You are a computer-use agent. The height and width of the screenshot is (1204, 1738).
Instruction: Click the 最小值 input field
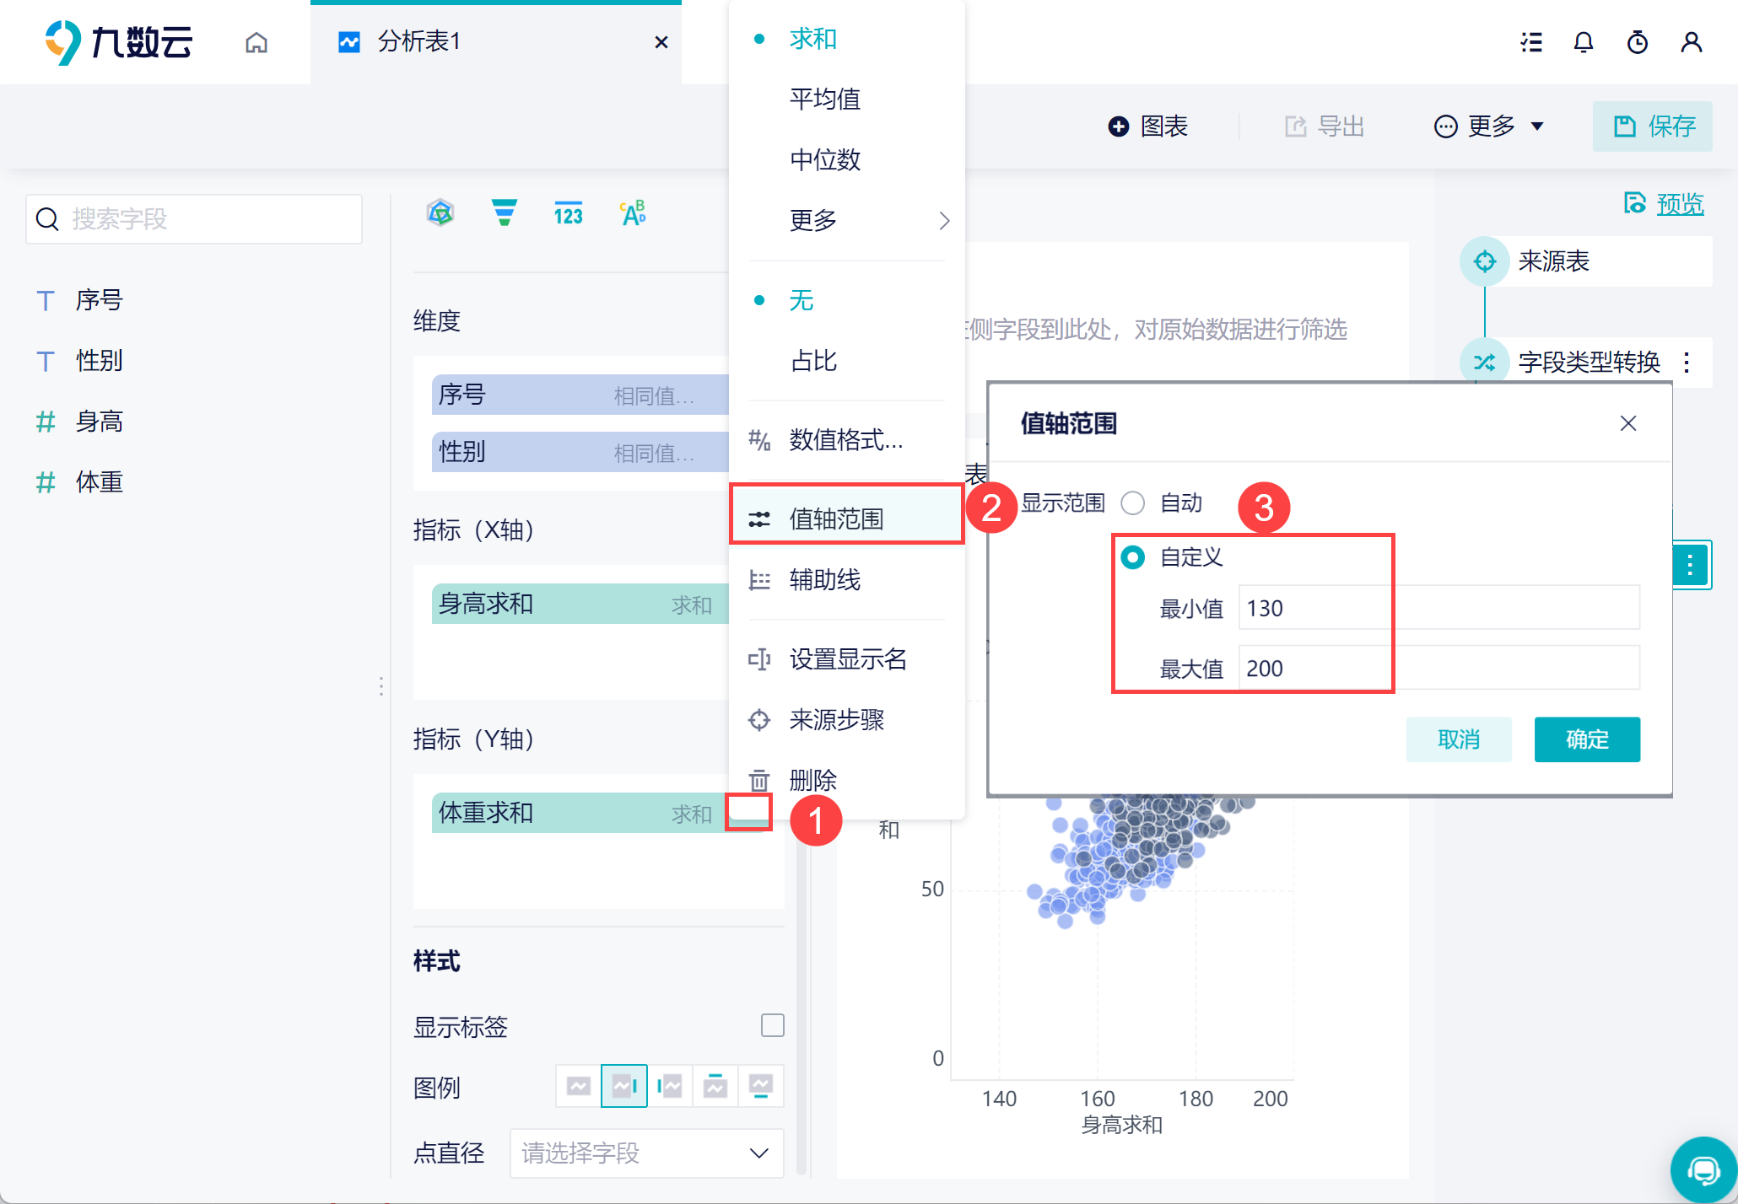pos(1438,608)
